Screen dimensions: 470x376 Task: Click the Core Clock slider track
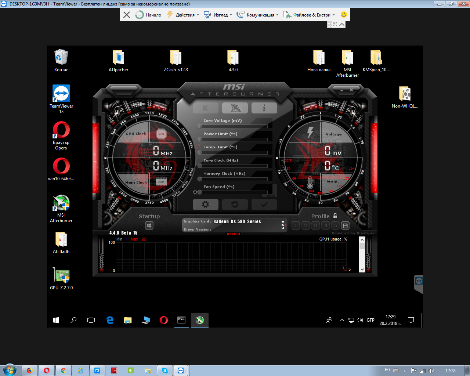[233, 166]
